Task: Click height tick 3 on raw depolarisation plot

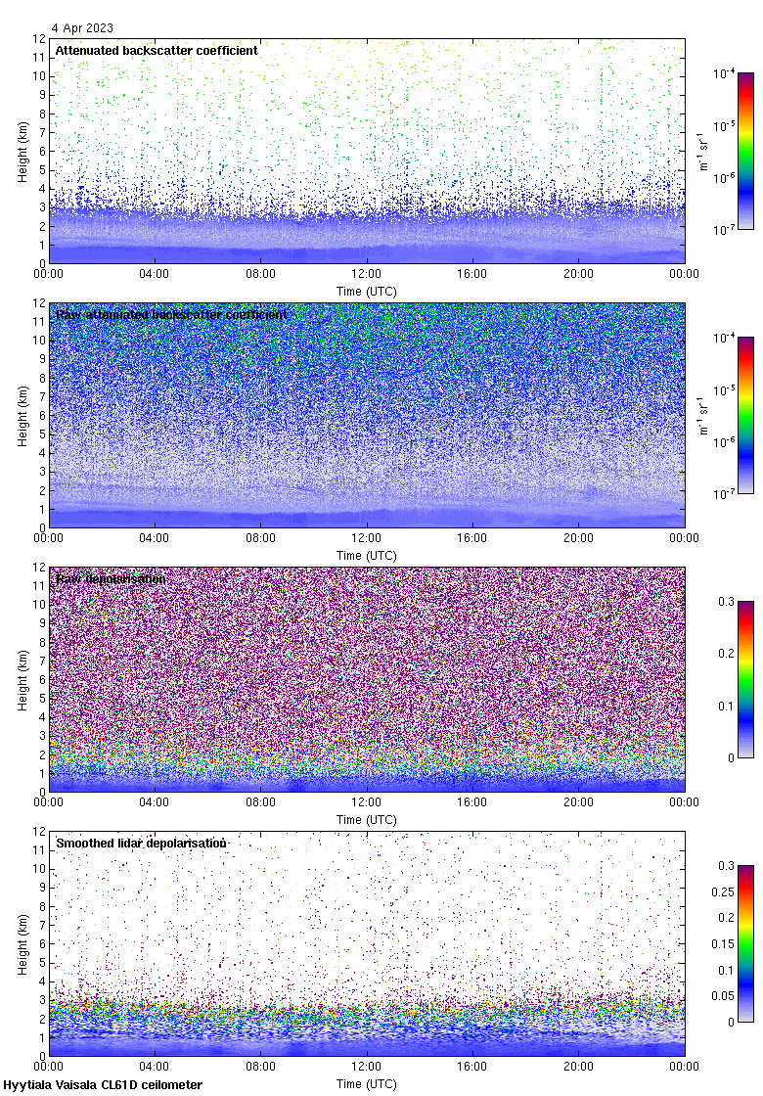Action: point(42,736)
